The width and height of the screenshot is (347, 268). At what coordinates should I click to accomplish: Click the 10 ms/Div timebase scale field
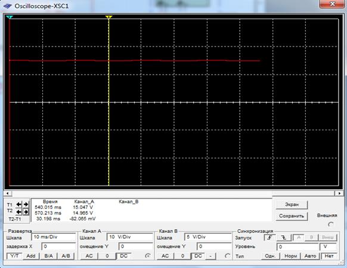54,237
